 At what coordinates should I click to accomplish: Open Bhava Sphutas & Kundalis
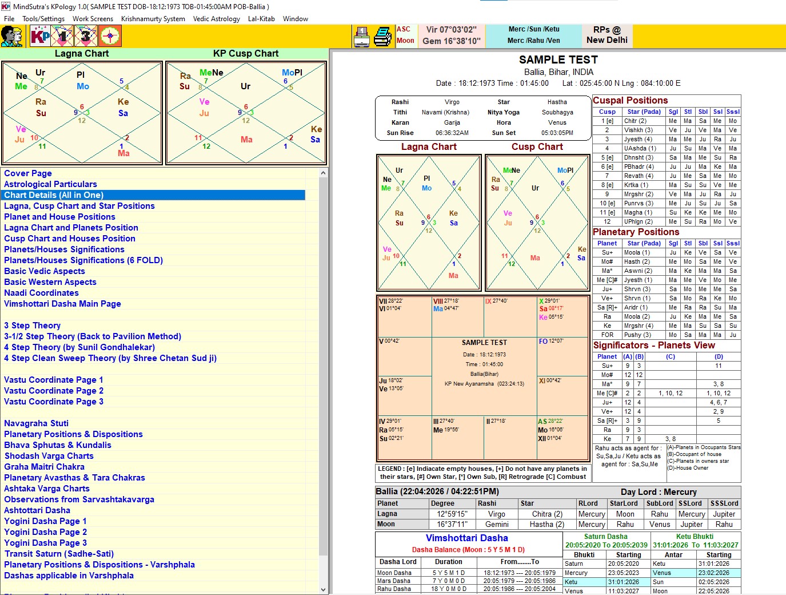pyautogui.click(x=58, y=445)
